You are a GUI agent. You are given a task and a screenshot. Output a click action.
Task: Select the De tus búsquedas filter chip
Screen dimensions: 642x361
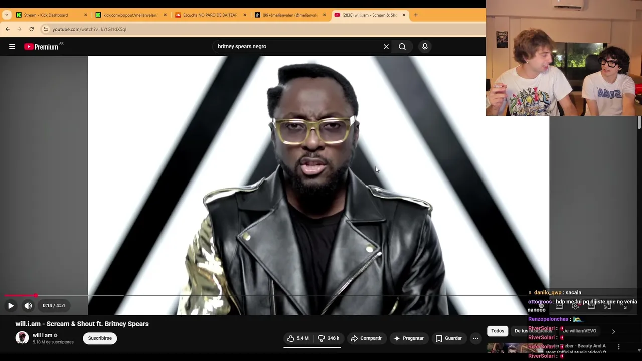(x=533, y=331)
